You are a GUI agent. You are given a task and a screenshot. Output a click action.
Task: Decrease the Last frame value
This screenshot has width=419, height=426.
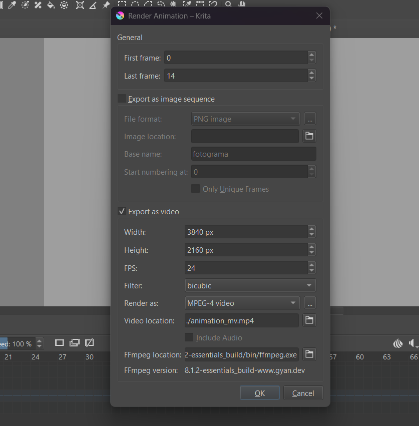click(x=312, y=79)
